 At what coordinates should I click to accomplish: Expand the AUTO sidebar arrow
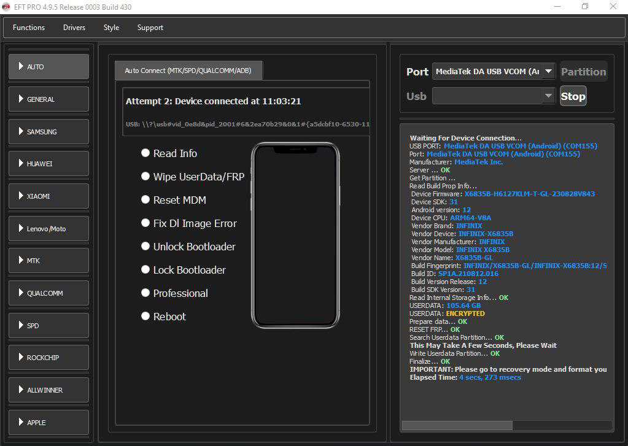[x=21, y=66]
